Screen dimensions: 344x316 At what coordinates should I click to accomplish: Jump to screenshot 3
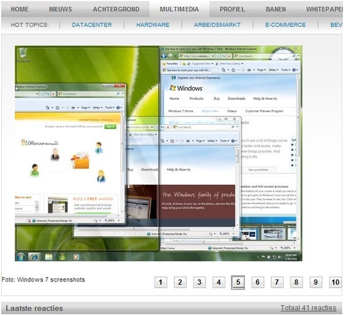[x=200, y=282]
